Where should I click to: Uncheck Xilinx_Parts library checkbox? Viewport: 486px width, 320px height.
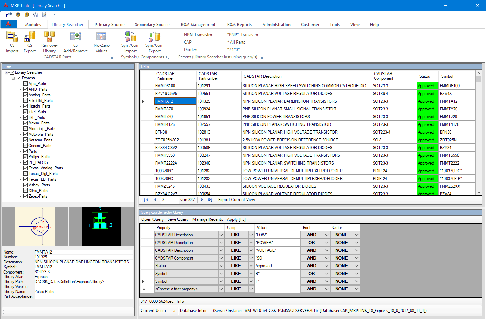(x=26, y=191)
